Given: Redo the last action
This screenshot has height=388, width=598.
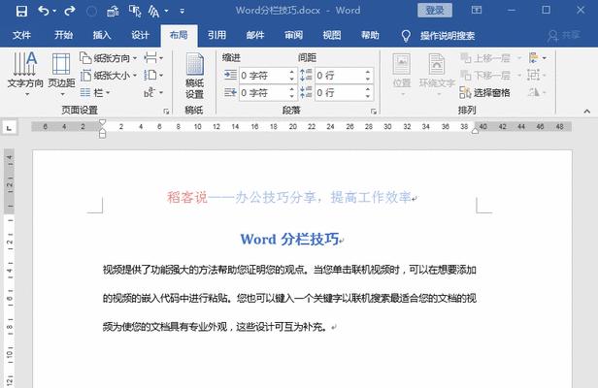Looking at the screenshot, I should point(70,11).
